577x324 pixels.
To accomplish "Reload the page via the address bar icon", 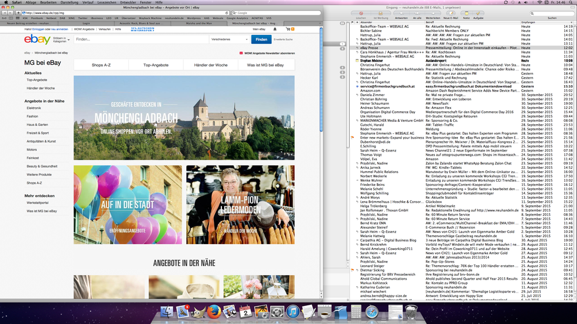I will (227, 13).
